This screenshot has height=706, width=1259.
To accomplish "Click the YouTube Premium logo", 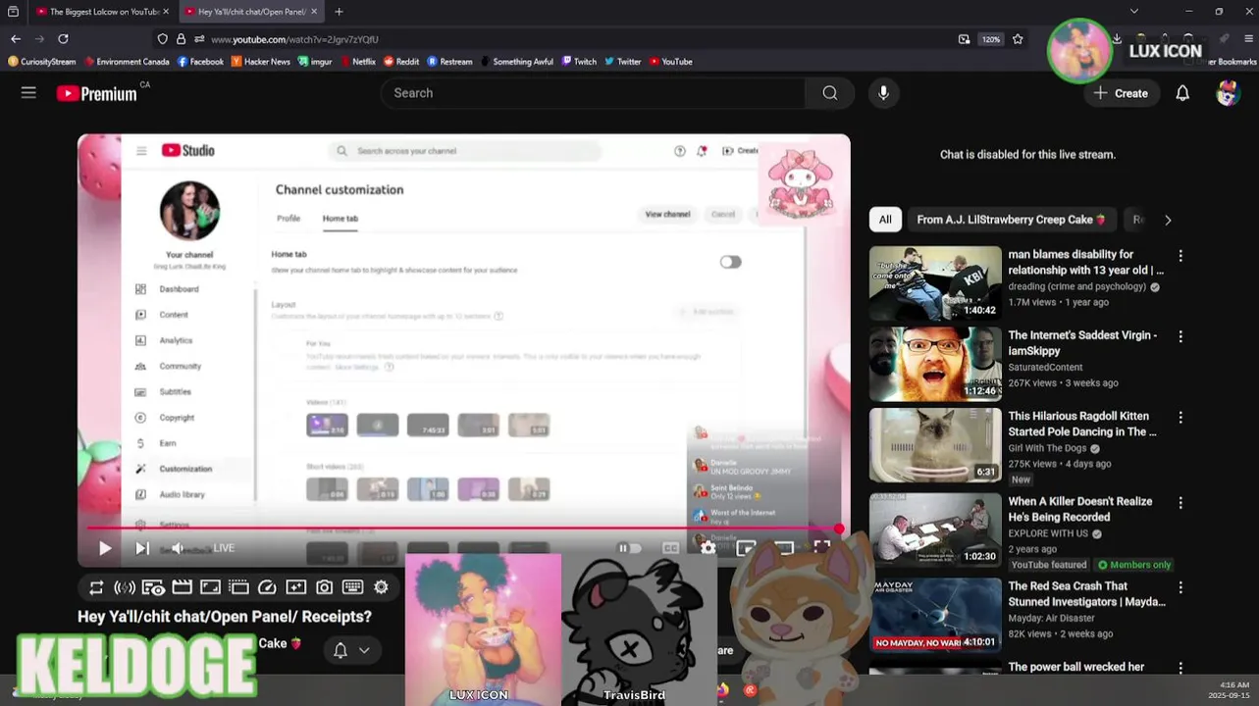I will pos(97,93).
